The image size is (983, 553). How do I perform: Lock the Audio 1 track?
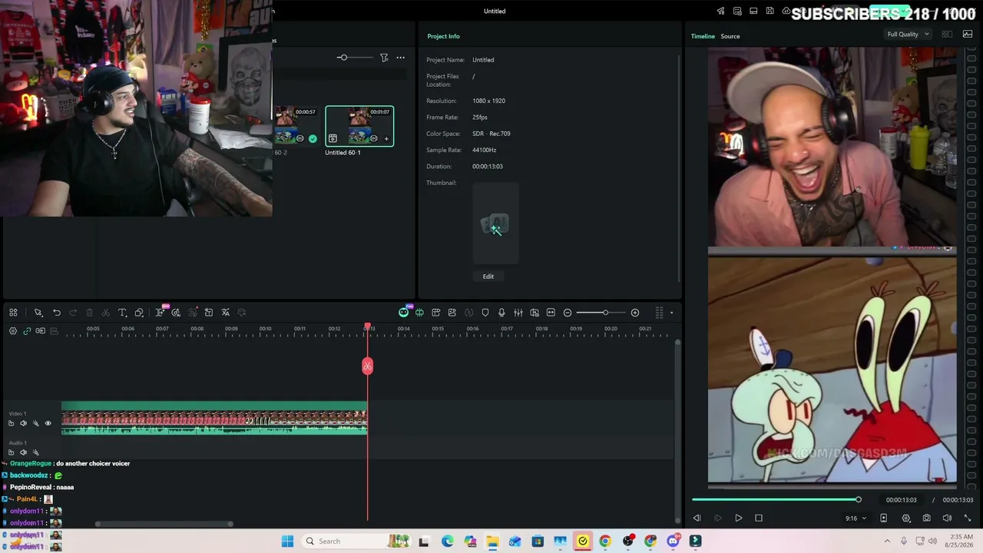(11, 452)
